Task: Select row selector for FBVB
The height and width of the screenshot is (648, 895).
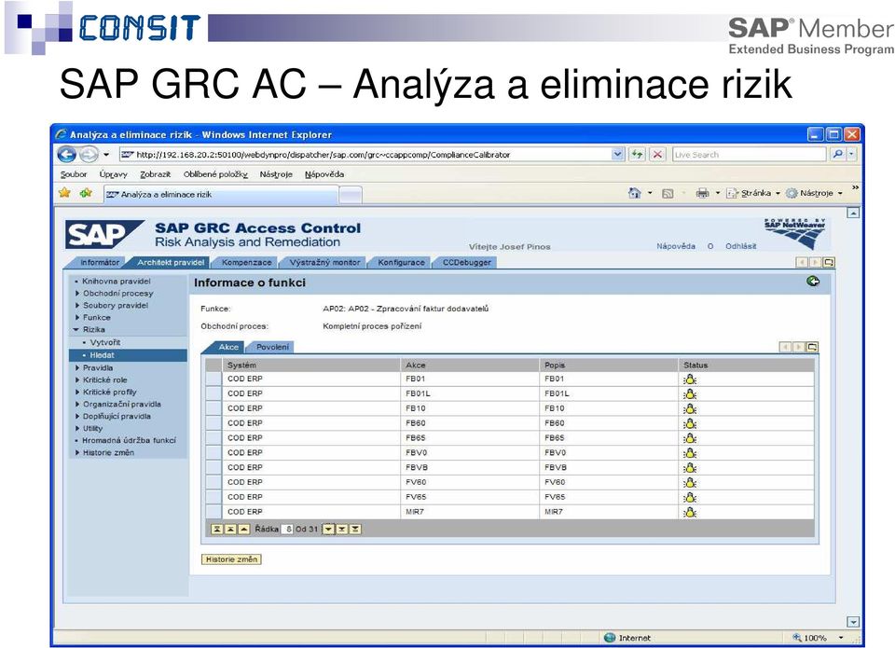Action: coord(213,468)
